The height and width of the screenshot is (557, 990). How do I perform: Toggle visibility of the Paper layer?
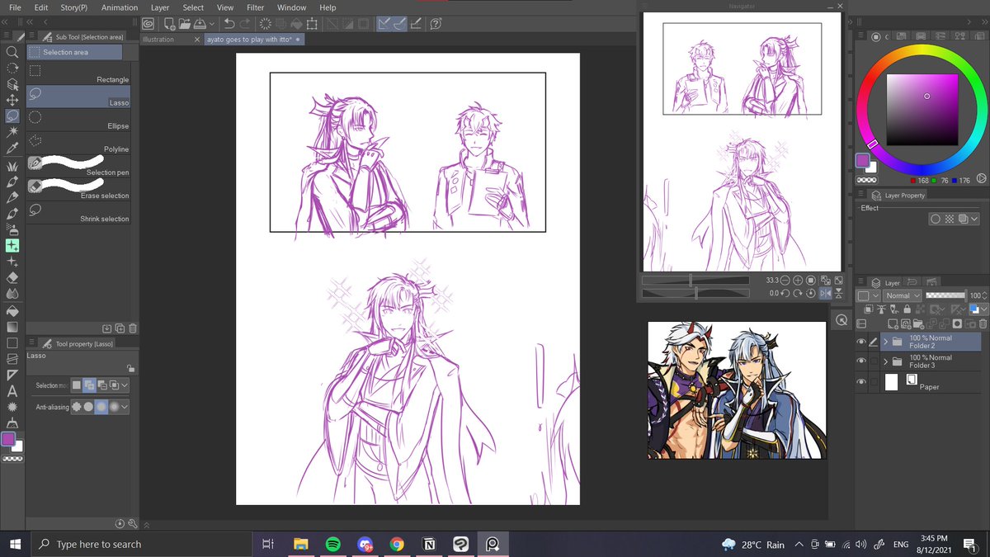(861, 382)
